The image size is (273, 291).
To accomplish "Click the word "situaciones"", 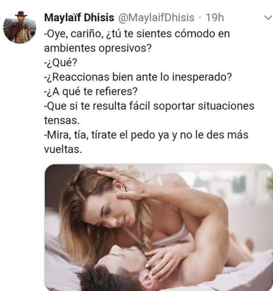I will pyautogui.click(x=226, y=106).
